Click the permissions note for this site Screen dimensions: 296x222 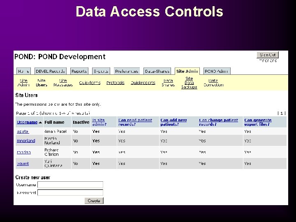coord(58,104)
